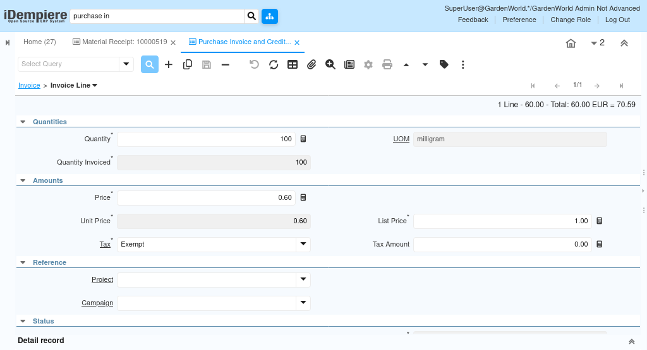The width and height of the screenshot is (647, 350).
Task: Collapse the Amounts section
Action: [x=23, y=180]
